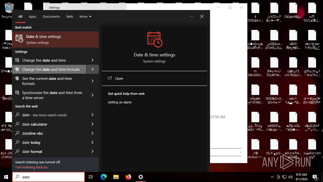323x182 pixels.
Task: Click search magnifier icon in search box
Action: click(x=17, y=177)
